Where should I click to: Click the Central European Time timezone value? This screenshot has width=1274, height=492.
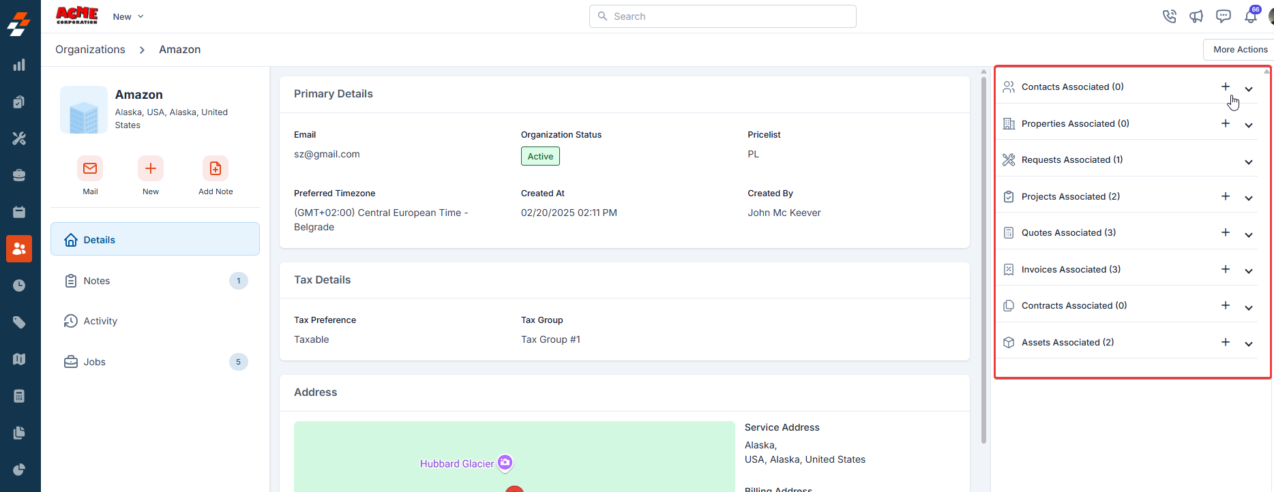click(381, 220)
